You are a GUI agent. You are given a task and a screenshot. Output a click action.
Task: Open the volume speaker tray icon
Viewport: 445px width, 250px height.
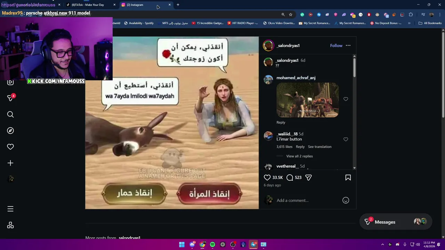(x=418, y=244)
